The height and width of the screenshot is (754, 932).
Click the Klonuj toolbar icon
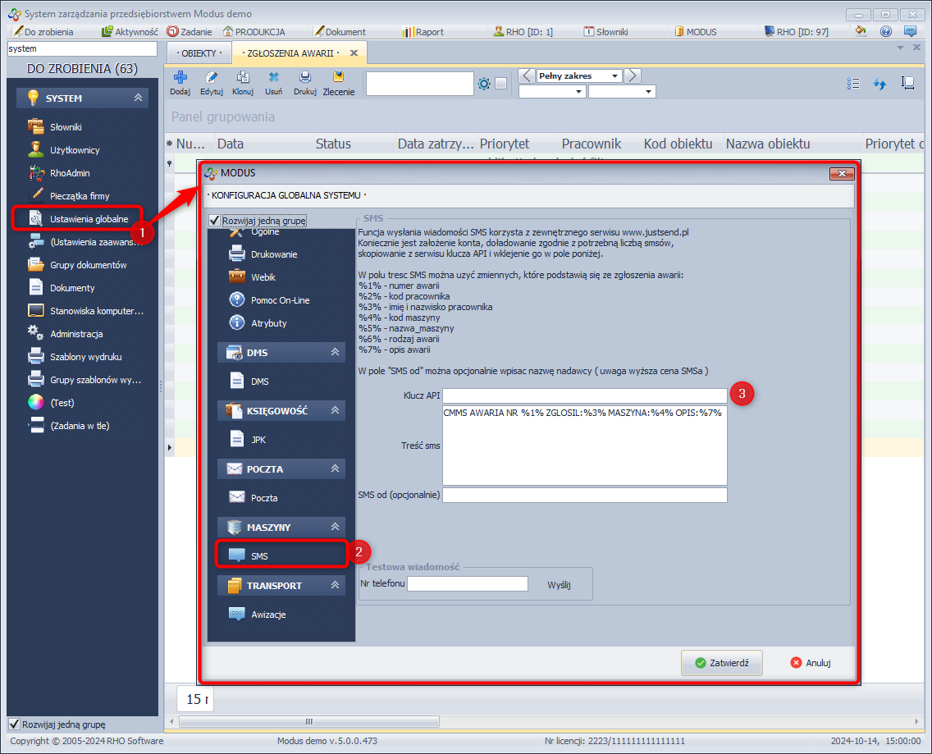point(242,83)
